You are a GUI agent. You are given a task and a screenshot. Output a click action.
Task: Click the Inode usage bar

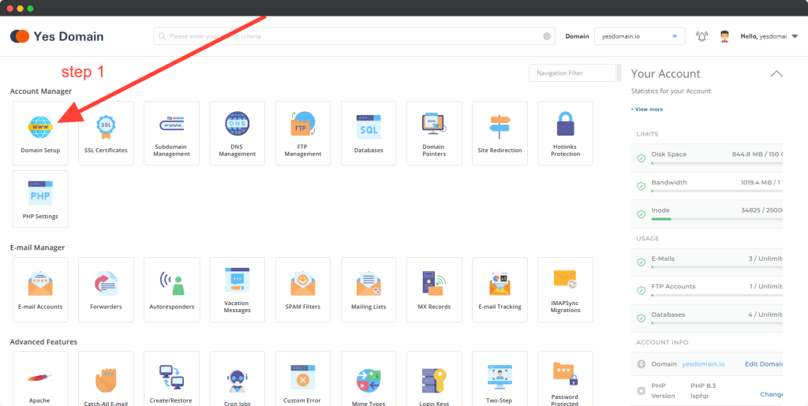(x=716, y=219)
